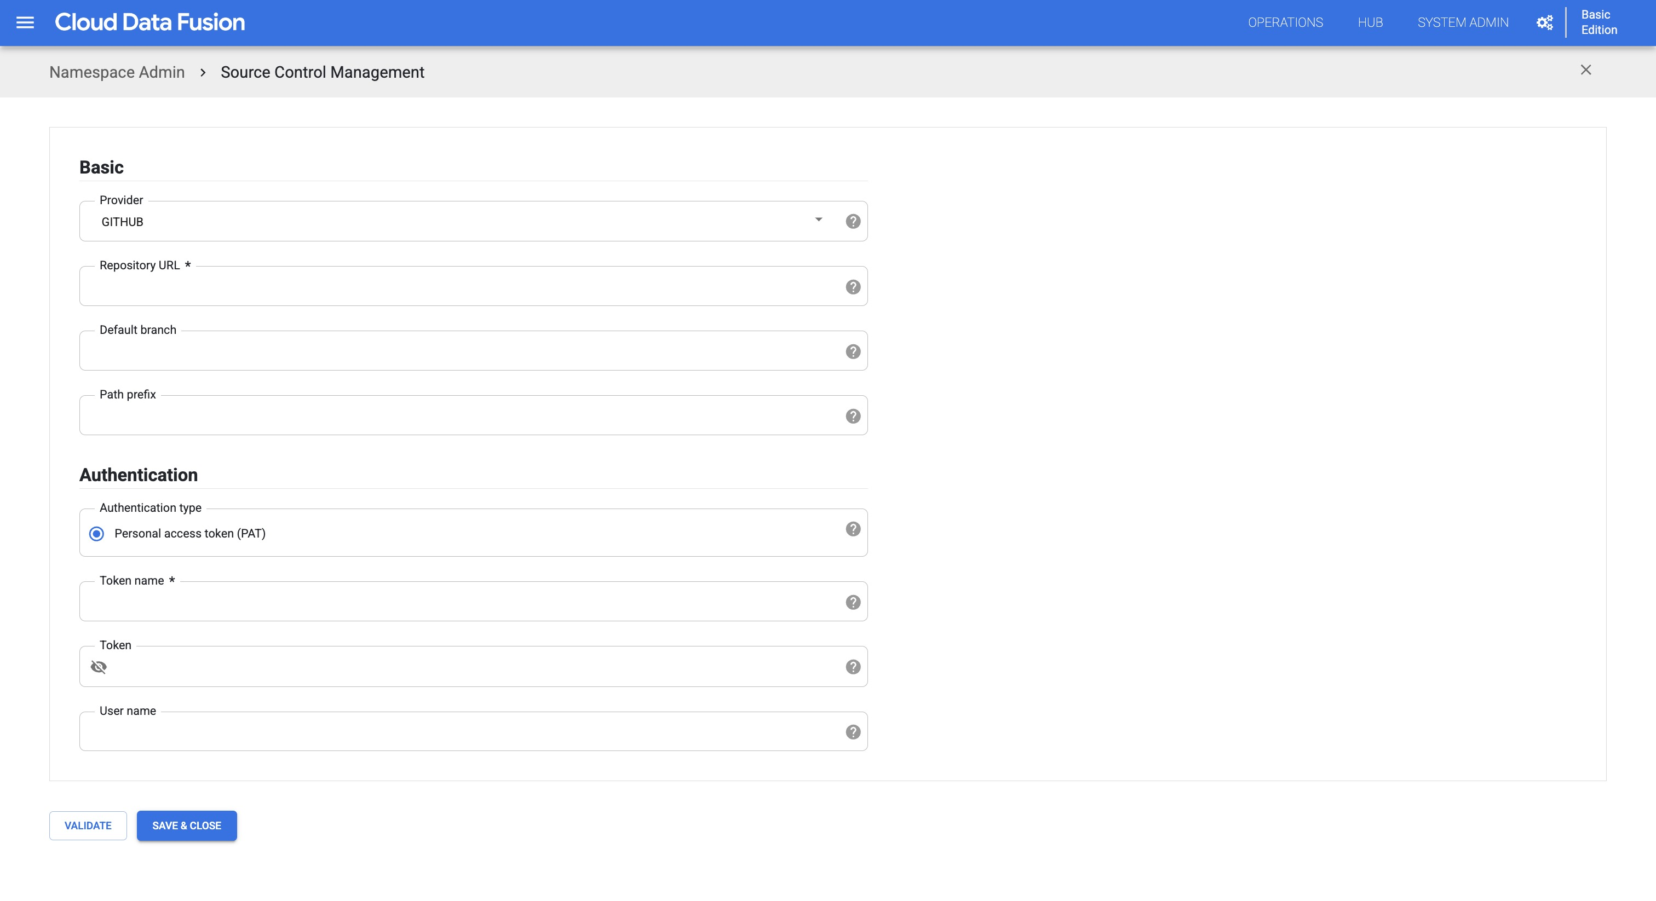Screen dimensions: 1656x901
Task: Click the help icon next to User name
Action: tap(853, 731)
